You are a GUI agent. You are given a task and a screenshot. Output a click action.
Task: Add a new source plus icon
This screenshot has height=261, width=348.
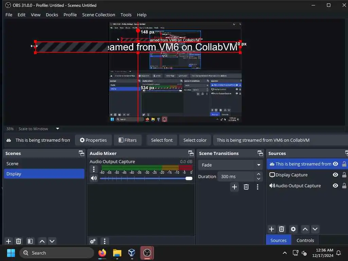pyautogui.click(x=272, y=229)
